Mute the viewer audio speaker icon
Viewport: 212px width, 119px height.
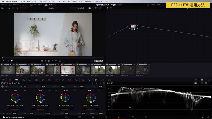pos(12,61)
